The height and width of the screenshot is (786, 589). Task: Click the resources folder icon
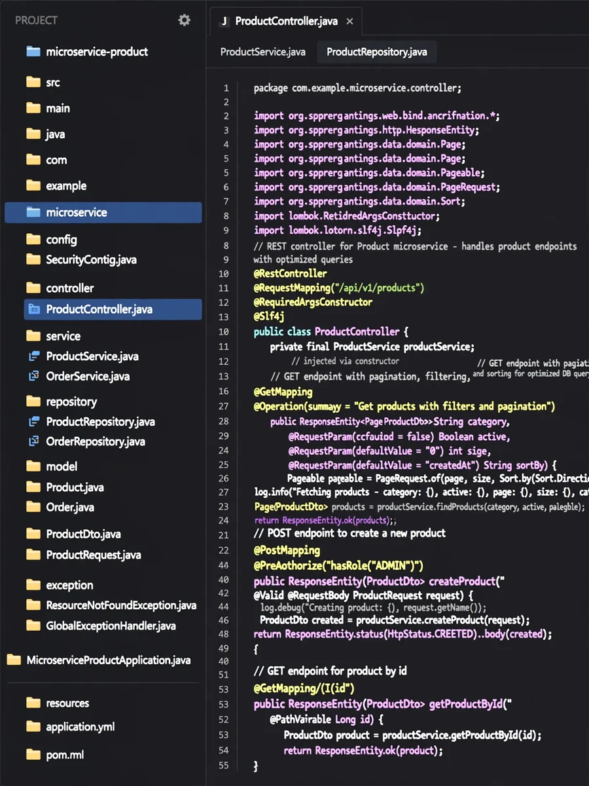(x=33, y=703)
